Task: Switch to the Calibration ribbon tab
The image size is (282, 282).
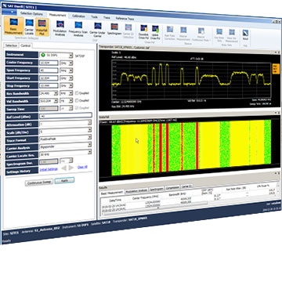Action: coord(78,16)
